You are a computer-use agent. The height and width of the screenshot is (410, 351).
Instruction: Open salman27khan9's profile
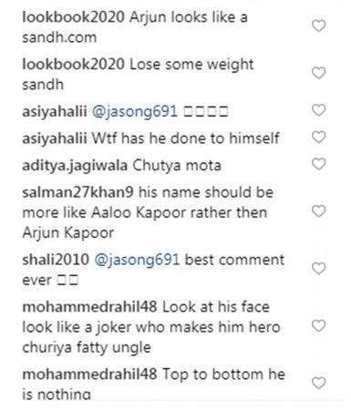pos(77,193)
